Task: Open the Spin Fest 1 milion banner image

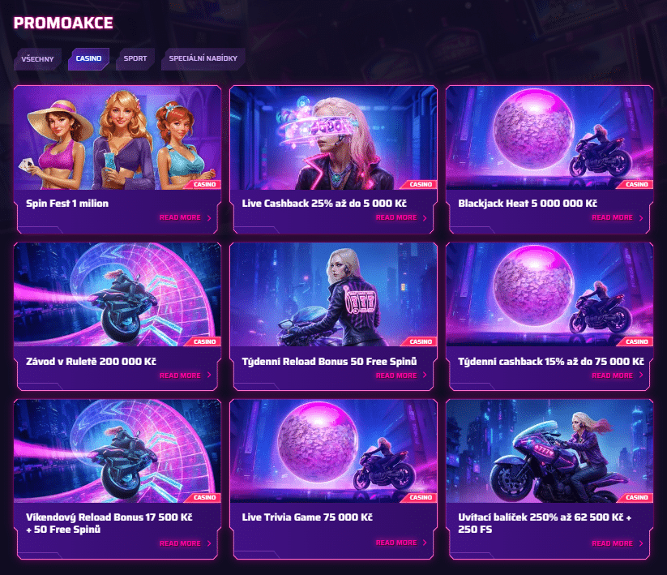Action: [118, 138]
